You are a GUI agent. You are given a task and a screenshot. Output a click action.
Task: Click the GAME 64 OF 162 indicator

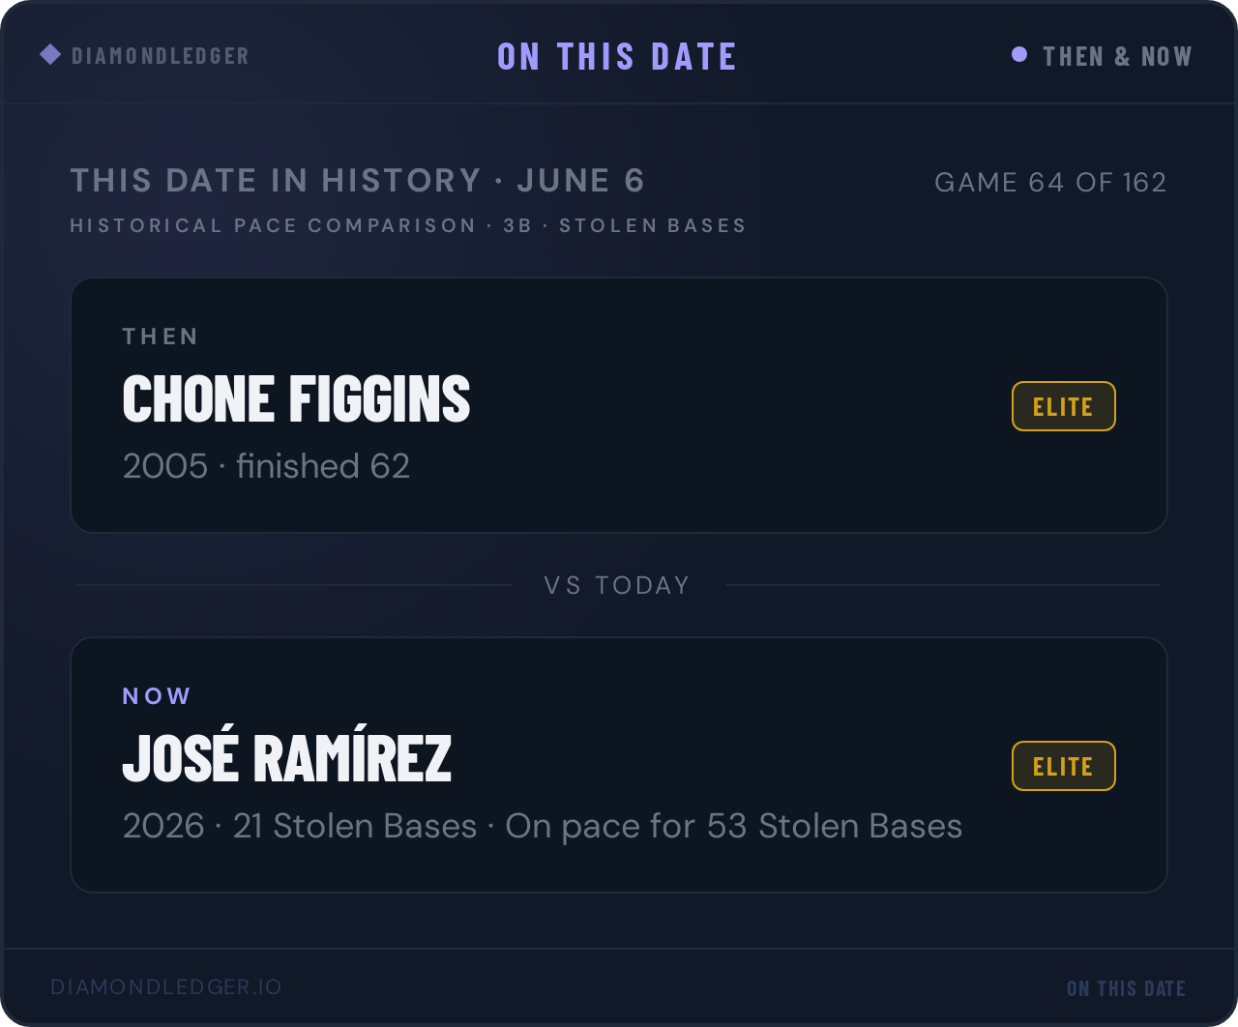(x=1050, y=182)
